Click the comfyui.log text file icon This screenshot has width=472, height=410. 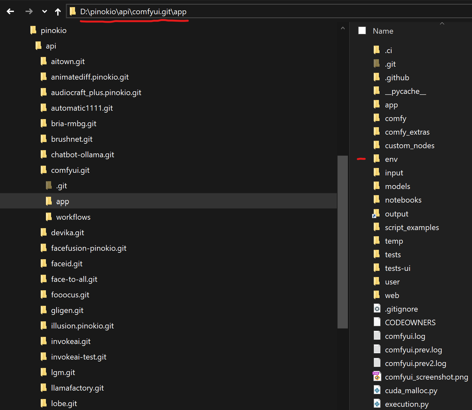(x=377, y=336)
